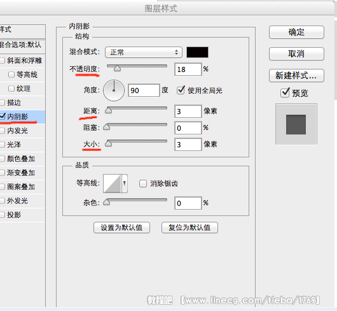Viewport: 337px width, 311px height.
Task: Select 渐变叠加 row in styles list
Action: 22,173
